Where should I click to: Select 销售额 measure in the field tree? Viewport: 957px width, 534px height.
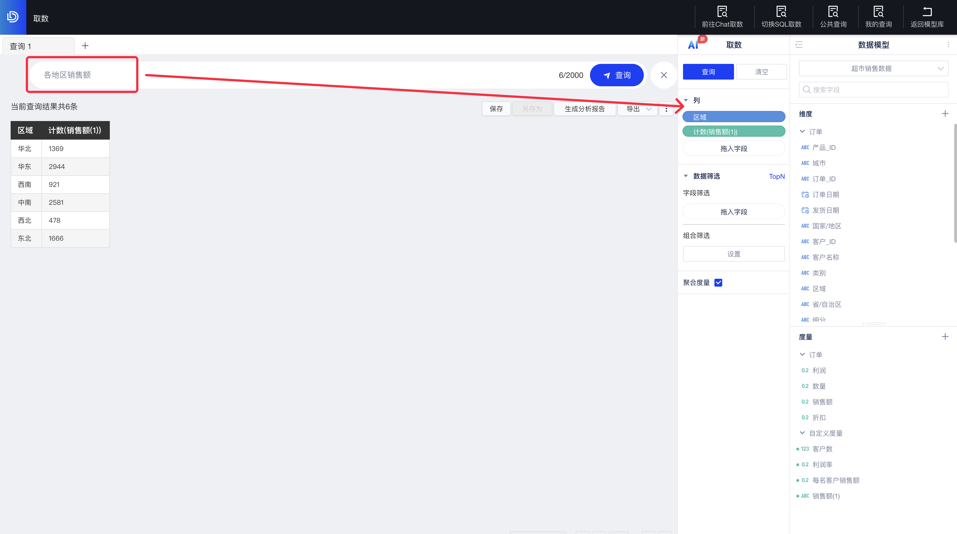coord(822,402)
